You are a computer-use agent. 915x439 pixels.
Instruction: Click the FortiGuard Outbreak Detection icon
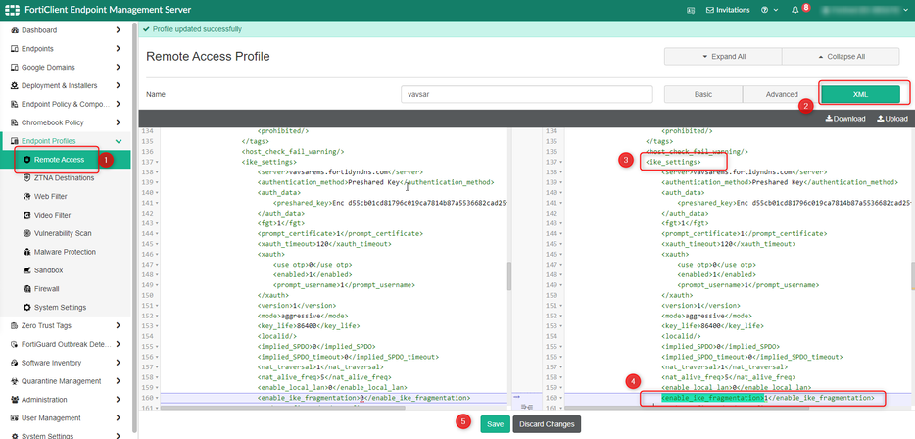15,344
